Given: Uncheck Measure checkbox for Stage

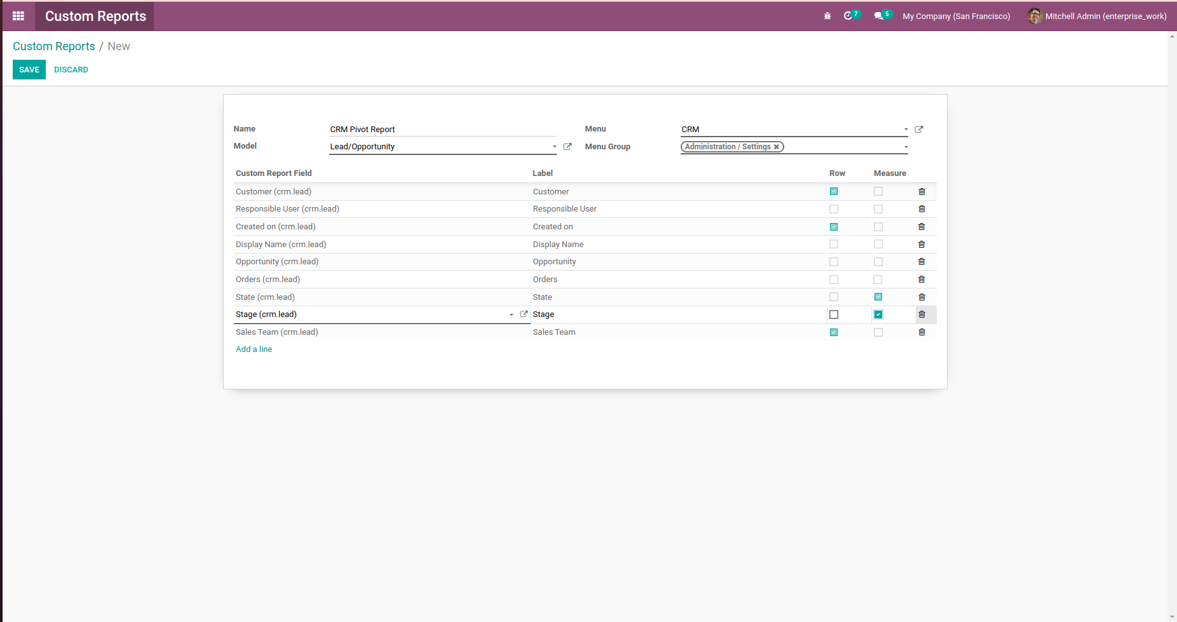Looking at the screenshot, I should click(x=878, y=314).
